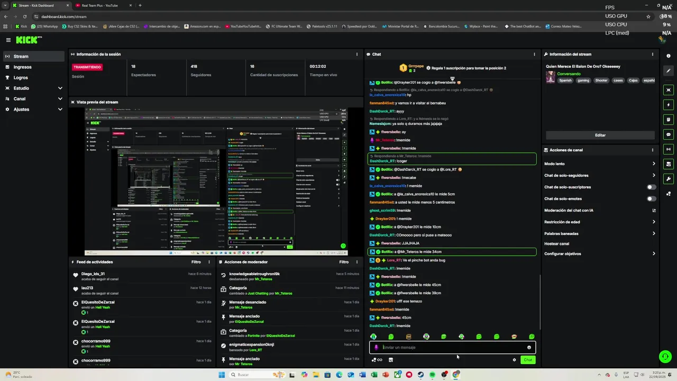The image size is (677, 381).
Task: Open three-dot menu of Acciones de canal
Action: point(652,150)
